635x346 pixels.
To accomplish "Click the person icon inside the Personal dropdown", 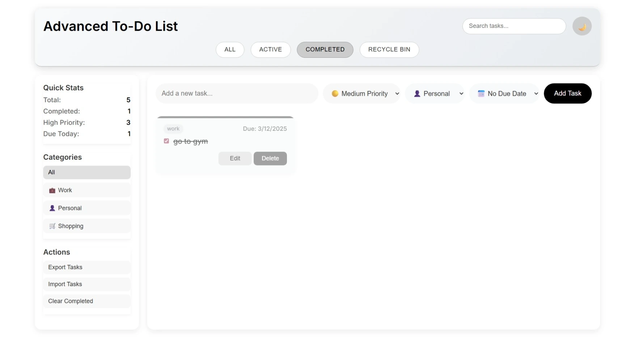I will pyautogui.click(x=417, y=93).
